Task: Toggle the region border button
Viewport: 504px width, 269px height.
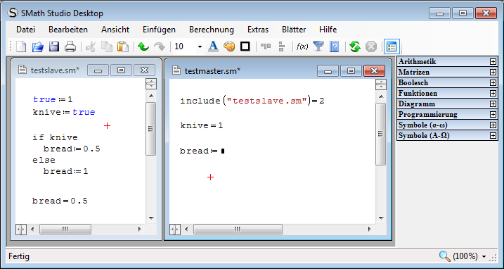Action: pos(245,46)
